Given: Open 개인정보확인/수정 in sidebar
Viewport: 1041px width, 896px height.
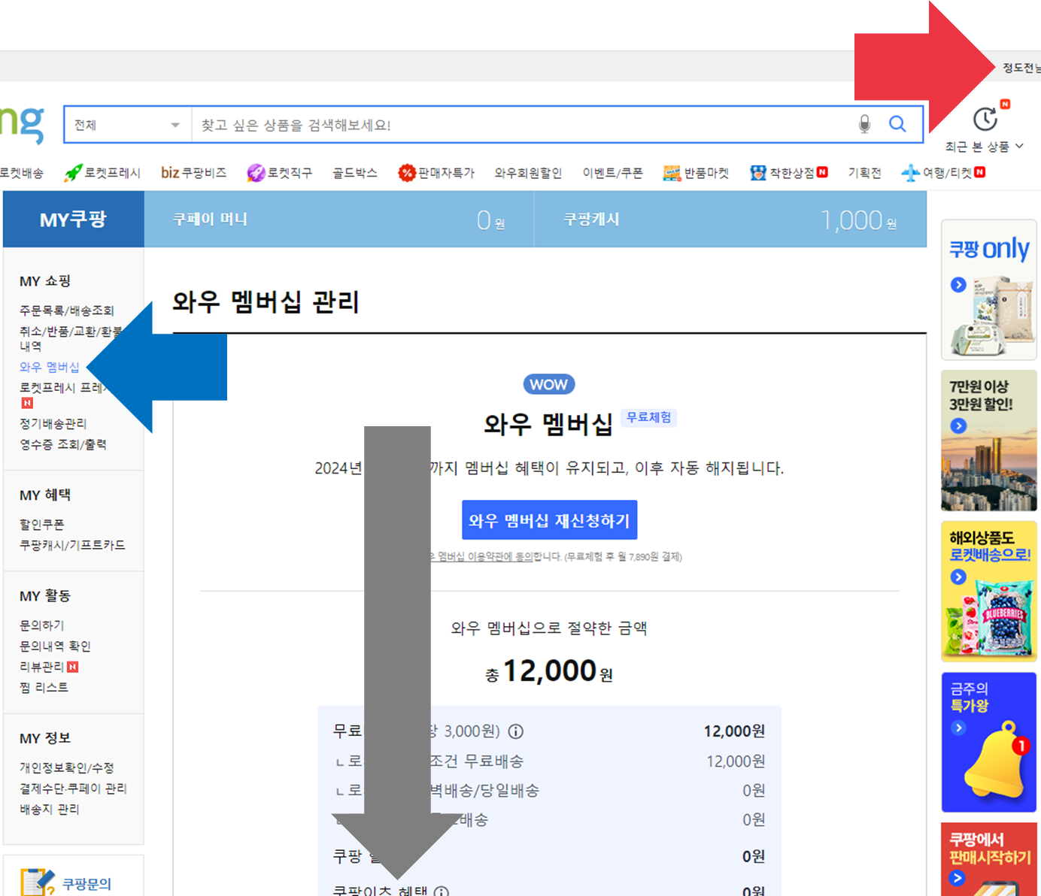Looking at the screenshot, I should (67, 767).
